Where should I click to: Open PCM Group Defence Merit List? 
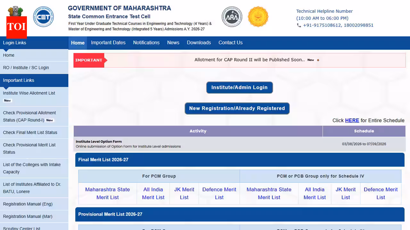tap(219, 193)
